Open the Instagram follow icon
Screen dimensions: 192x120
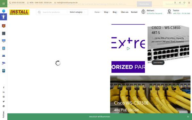[x=4, y=97]
